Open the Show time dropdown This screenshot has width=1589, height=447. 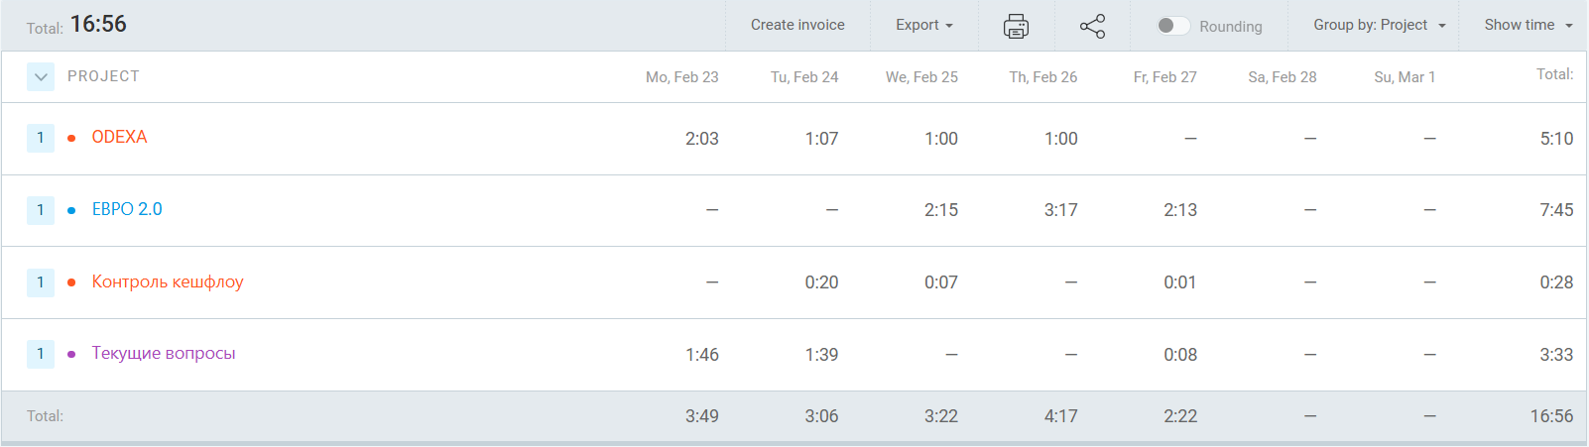click(1528, 25)
